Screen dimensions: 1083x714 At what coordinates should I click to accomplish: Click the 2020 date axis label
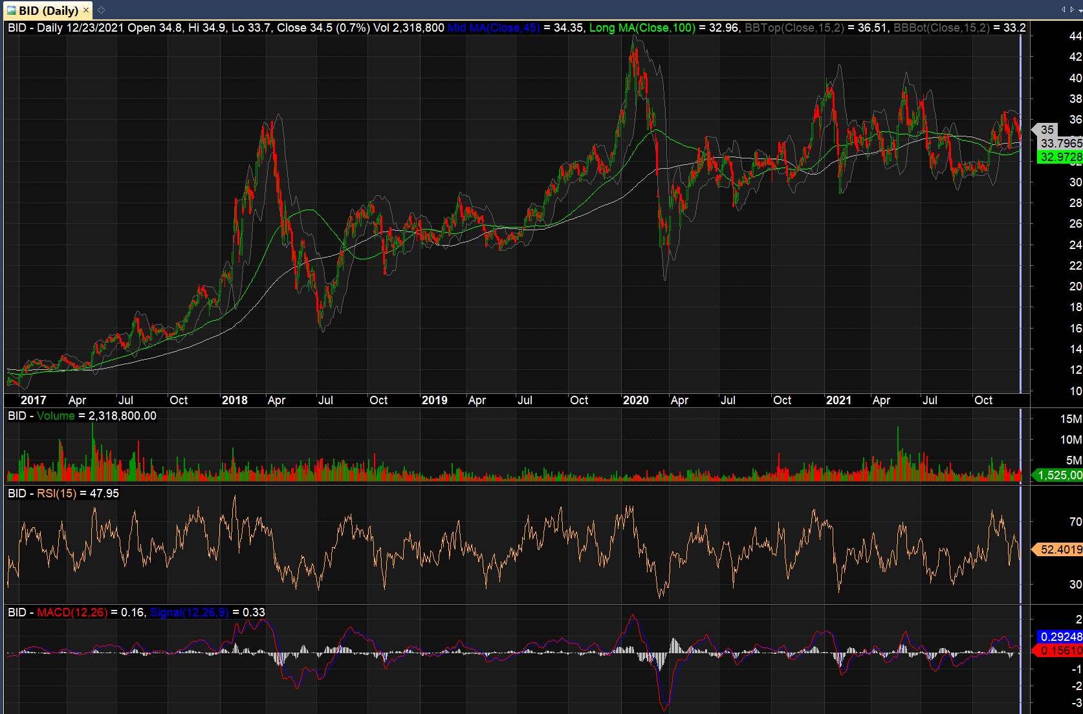coord(636,400)
